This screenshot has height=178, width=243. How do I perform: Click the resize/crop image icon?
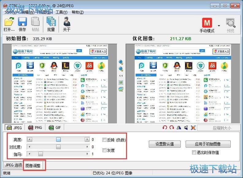[193, 128]
